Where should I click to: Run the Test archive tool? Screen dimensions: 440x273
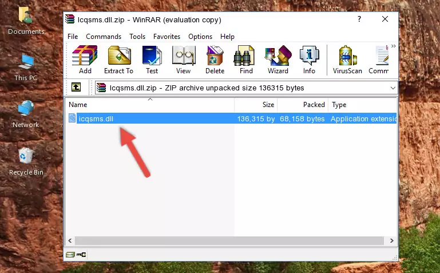[152, 60]
